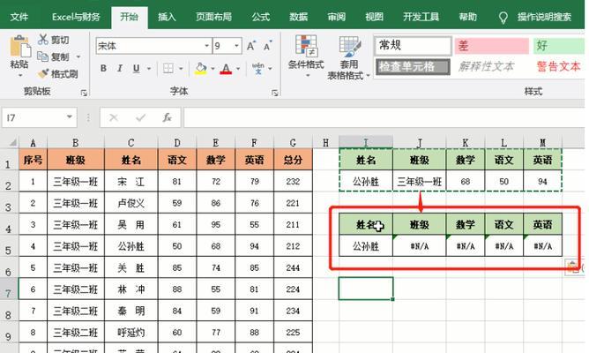Click in the formula bar input

384,118
